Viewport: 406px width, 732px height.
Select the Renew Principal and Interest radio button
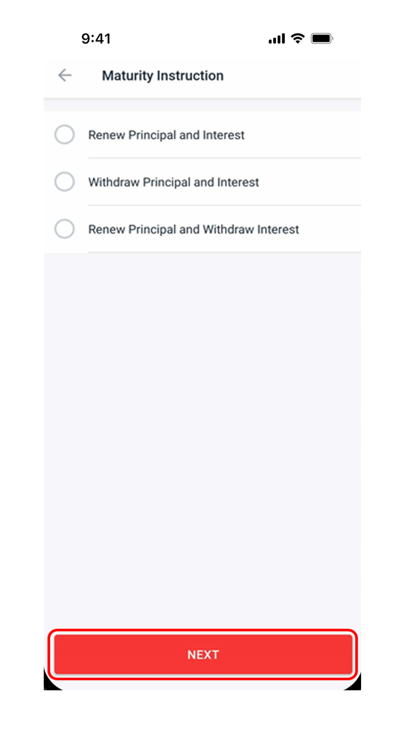[x=64, y=135]
